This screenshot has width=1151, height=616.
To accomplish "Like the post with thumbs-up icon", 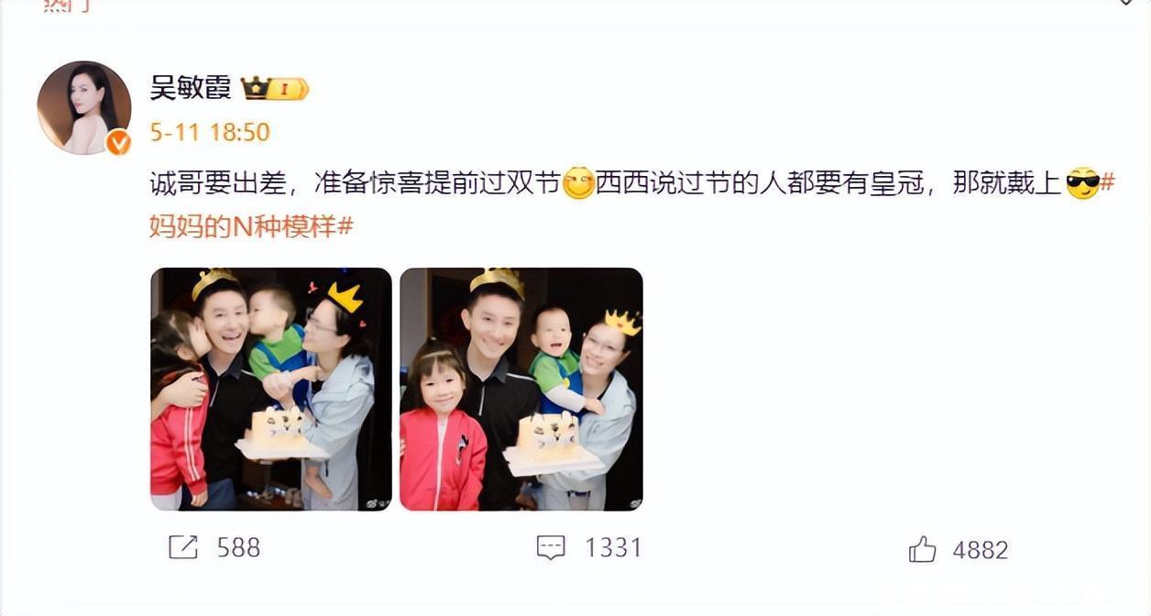I will point(922,549).
